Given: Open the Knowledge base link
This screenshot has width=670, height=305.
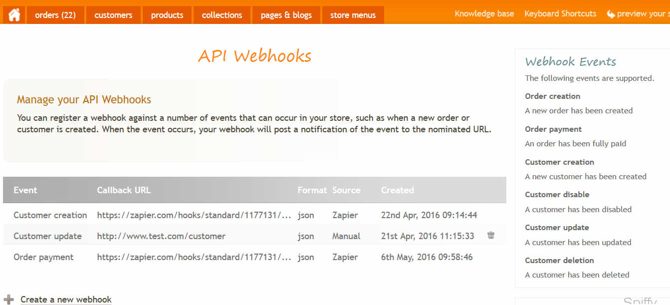Looking at the screenshot, I should [484, 13].
